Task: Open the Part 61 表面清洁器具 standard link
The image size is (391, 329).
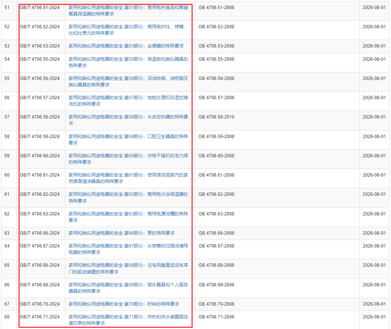Action: tap(128, 175)
